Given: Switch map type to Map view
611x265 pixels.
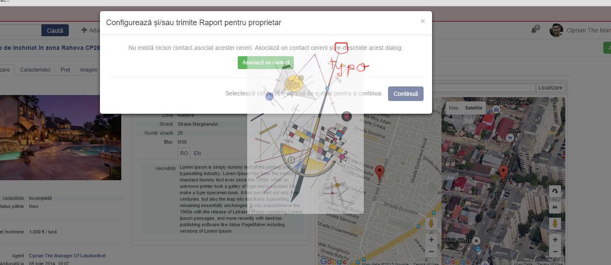Looking at the screenshot, I should pyautogui.click(x=453, y=108).
